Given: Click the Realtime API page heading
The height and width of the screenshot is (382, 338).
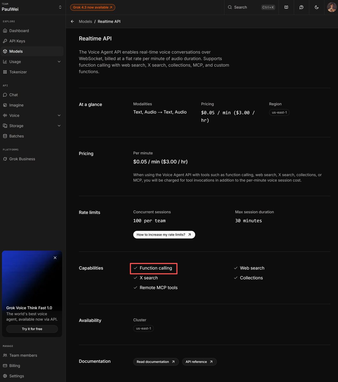Looking at the screenshot, I should tap(95, 39).
